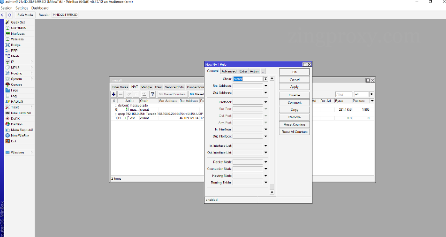Open Interfaces in the sidebar

click(x=18, y=34)
